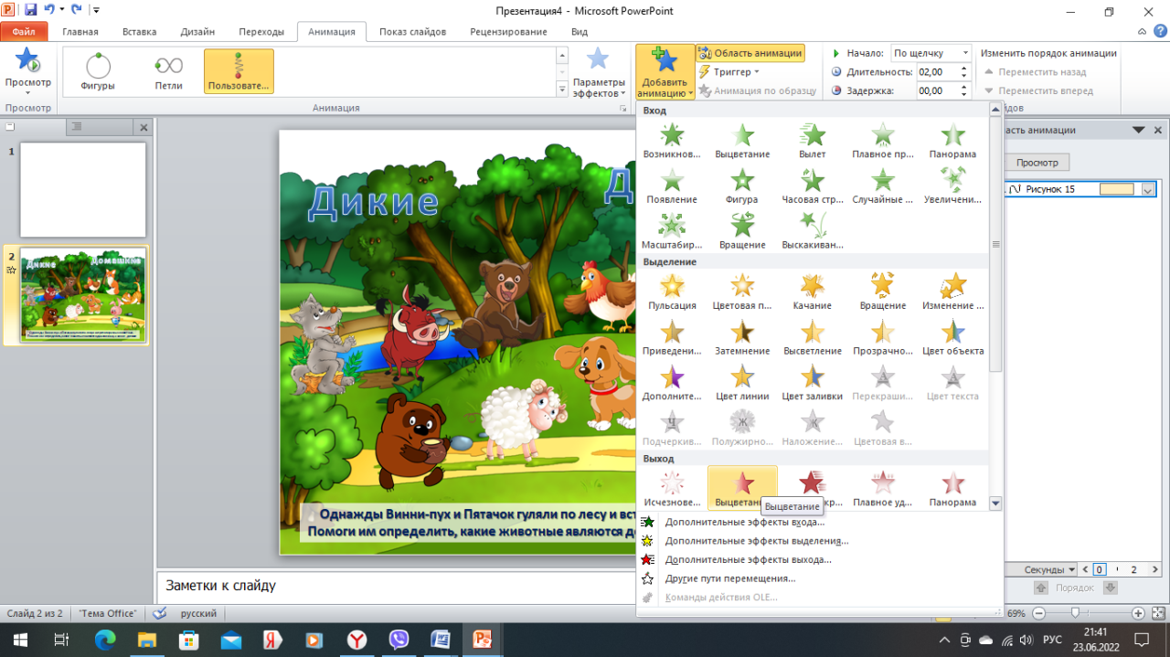Click the Просмотр animation preview button on the ribbon
The image size is (1170, 657).
[28, 70]
